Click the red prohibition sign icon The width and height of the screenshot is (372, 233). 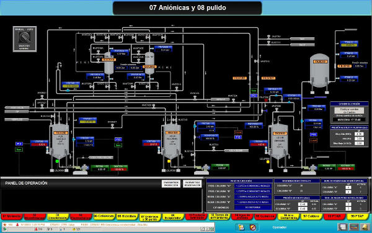click(253, 227)
